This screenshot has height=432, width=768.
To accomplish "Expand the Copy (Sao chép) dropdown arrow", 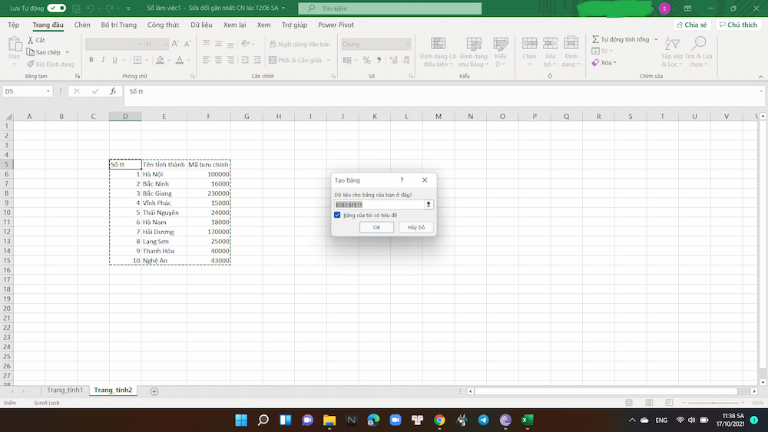I will point(67,52).
